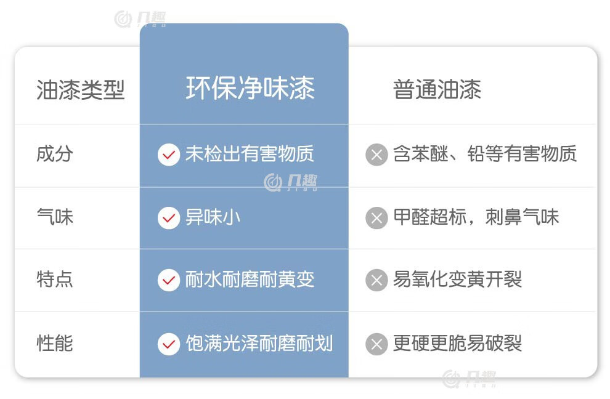Click the checkmark next to 异味小
This screenshot has width=610, height=399.
168,218
